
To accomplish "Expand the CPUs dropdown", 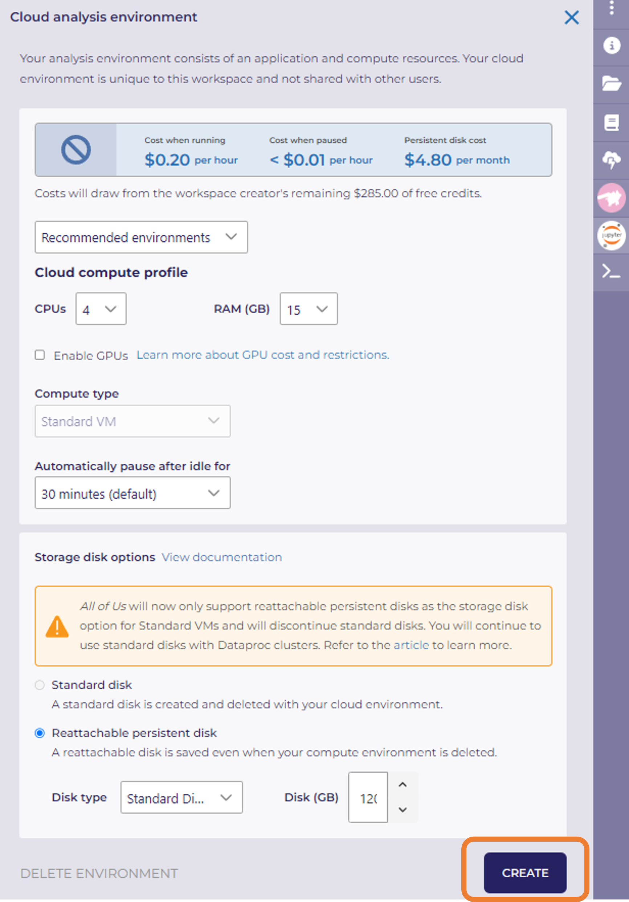I will click(101, 309).
